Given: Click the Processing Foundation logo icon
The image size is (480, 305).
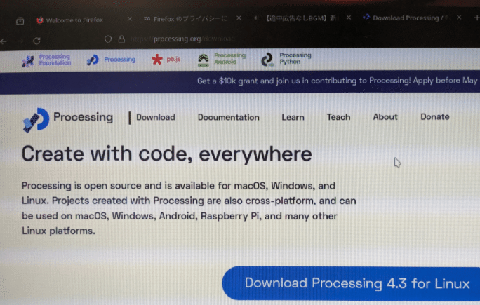Looking at the screenshot, I should pyautogui.click(x=28, y=61).
